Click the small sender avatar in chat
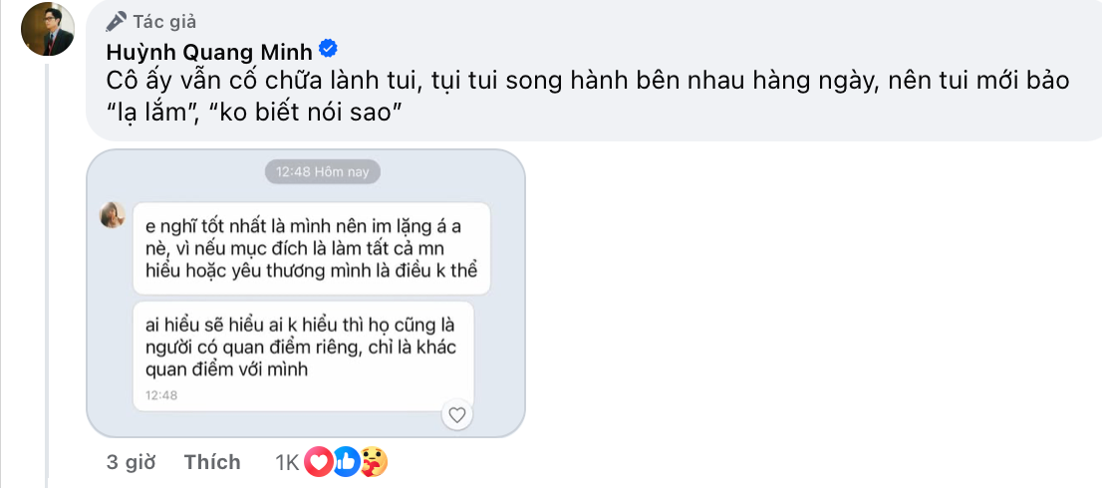1102x488 pixels. 112,214
